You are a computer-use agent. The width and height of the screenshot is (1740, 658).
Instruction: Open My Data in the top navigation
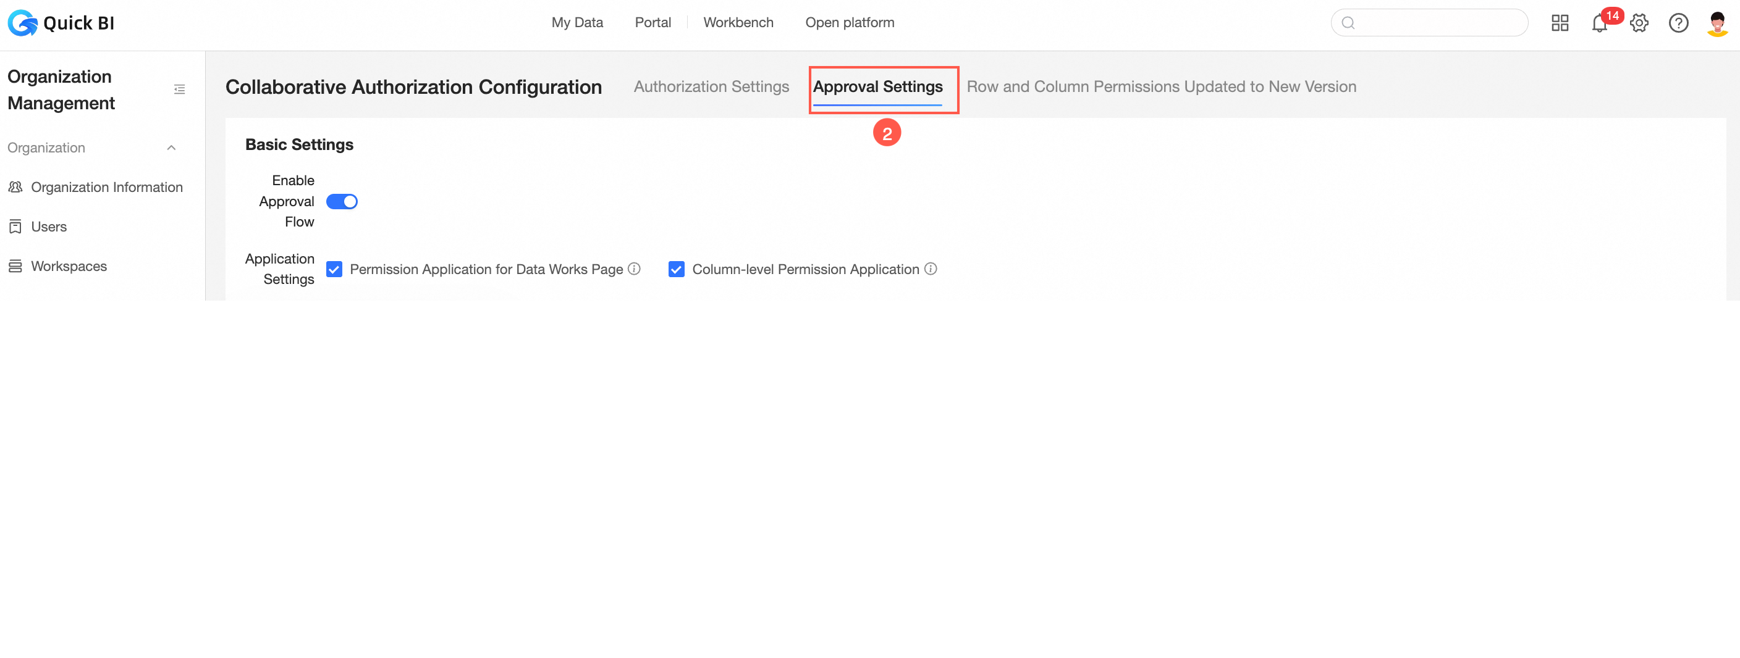577,22
